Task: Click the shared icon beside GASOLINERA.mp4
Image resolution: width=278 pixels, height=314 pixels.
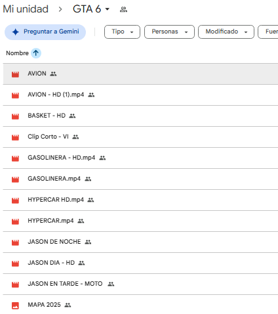Action: (88, 179)
